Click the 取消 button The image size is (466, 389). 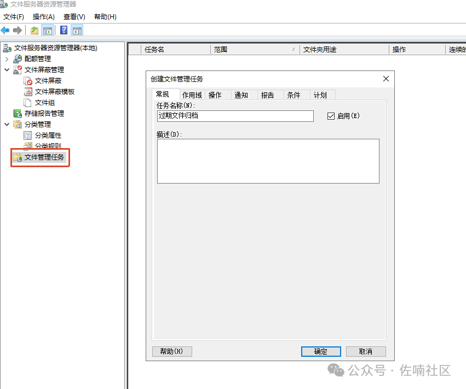(x=366, y=352)
